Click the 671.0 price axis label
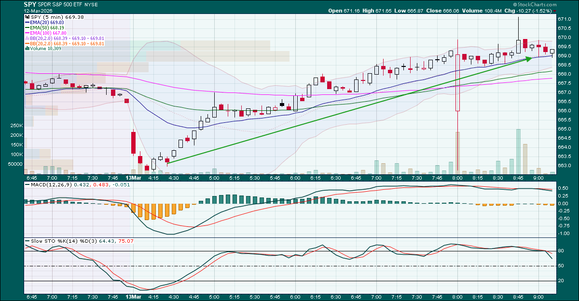 tap(565, 19)
